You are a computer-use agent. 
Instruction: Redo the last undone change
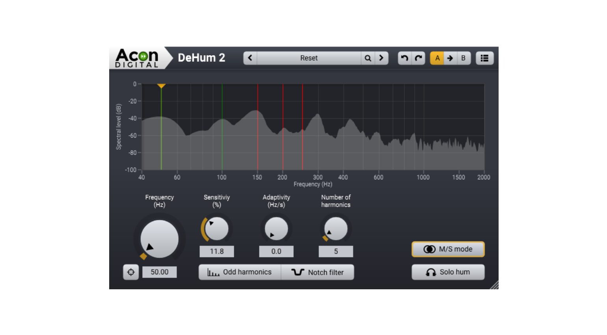pyautogui.click(x=418, y=58)
